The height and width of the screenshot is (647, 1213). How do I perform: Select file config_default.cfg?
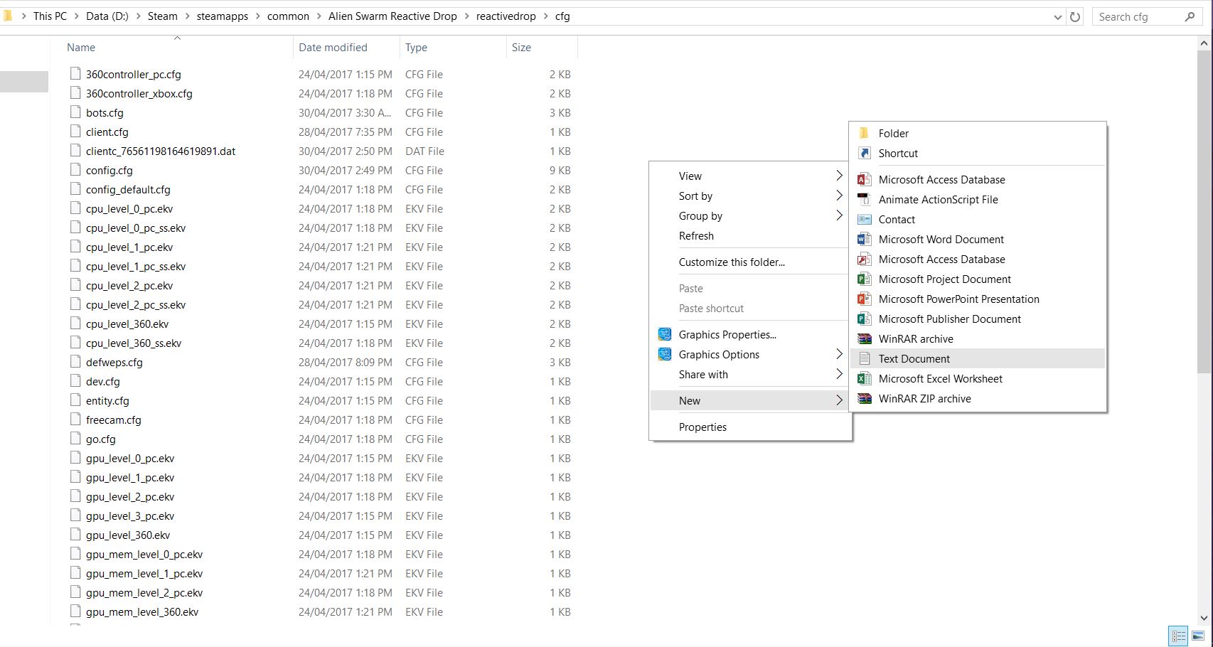pyautogui.click(x=128, y=190)
